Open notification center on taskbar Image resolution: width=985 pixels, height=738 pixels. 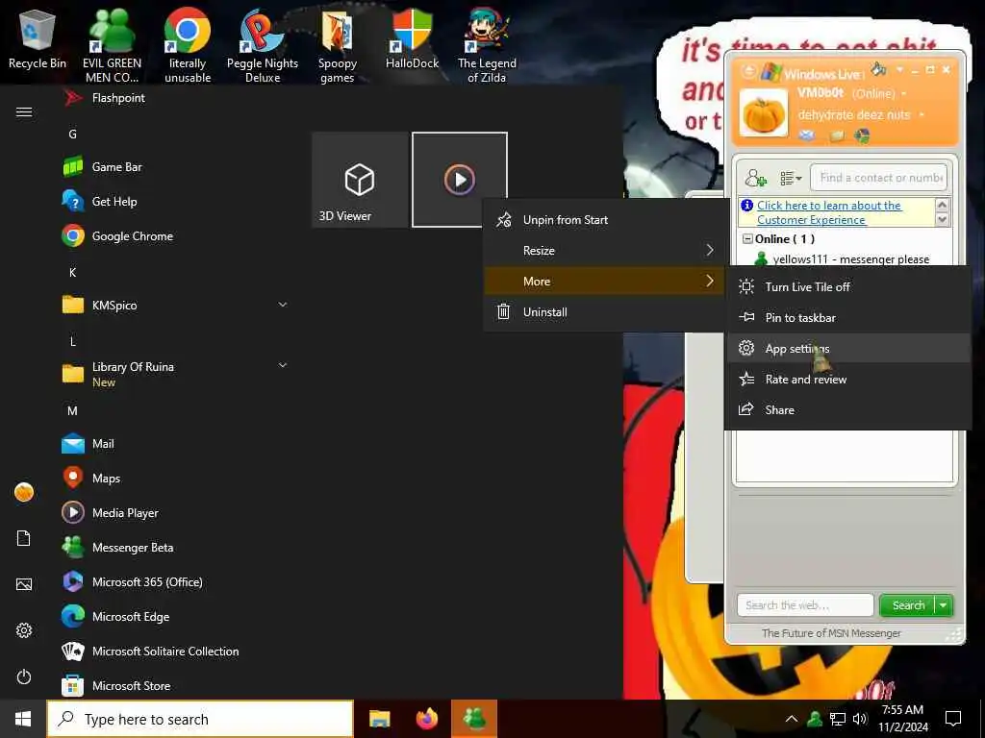coord(953,719)
